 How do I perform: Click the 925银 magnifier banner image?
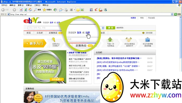(x=45, y=67)
